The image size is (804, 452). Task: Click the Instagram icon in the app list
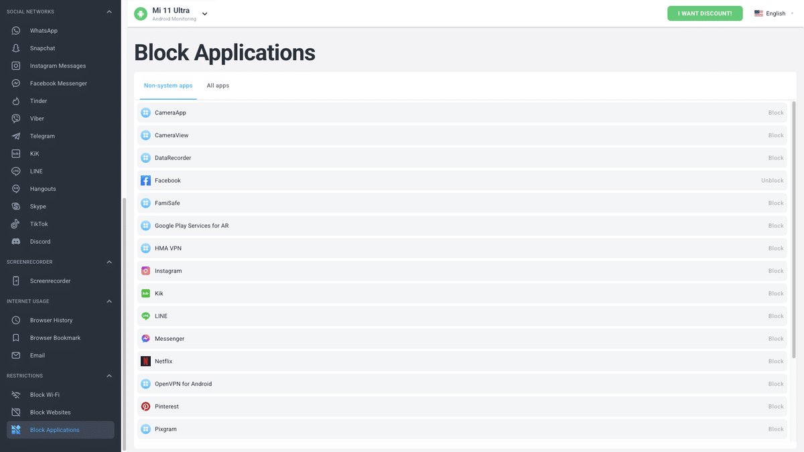(145, 271)
